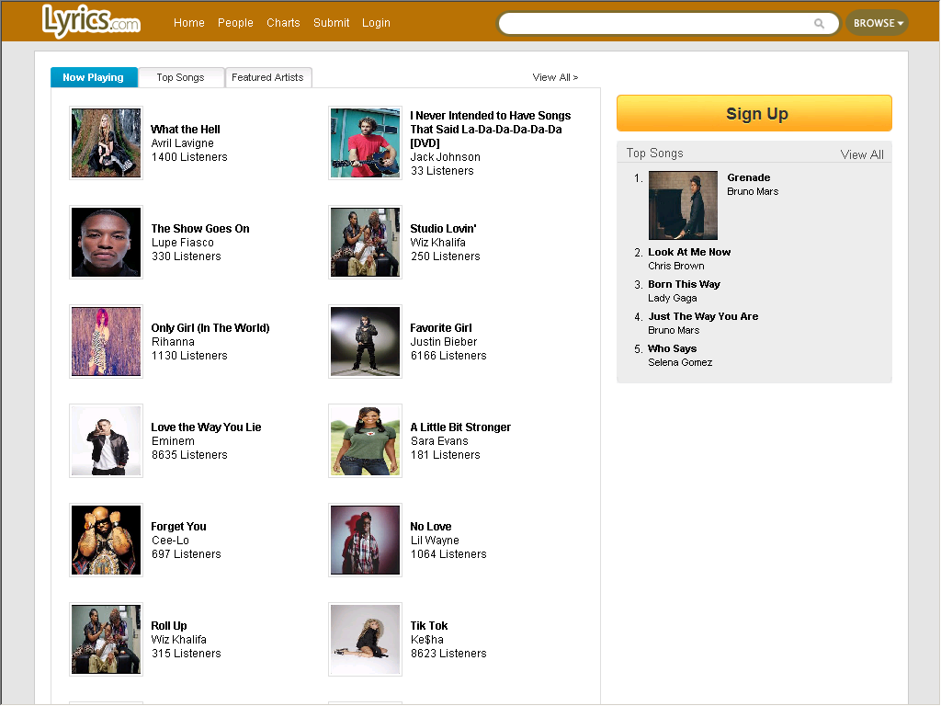Open I Never Intended to Have Songs title
Image resolution: width=941 pixels, height=706 pixels.
491,129
